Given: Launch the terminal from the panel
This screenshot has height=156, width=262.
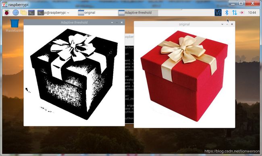Looking at the screenshot, I should (x=31, y=12).
